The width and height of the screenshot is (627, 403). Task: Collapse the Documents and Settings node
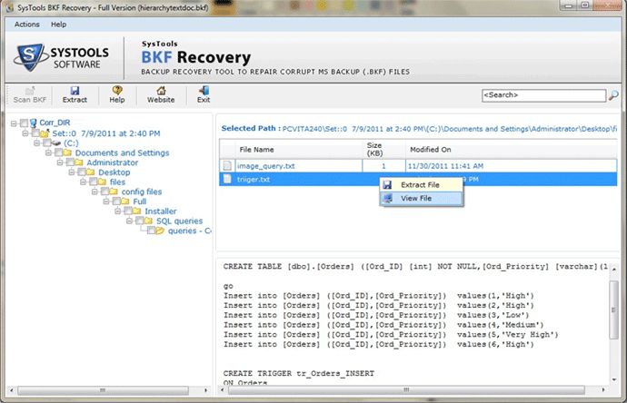point(49,152)
